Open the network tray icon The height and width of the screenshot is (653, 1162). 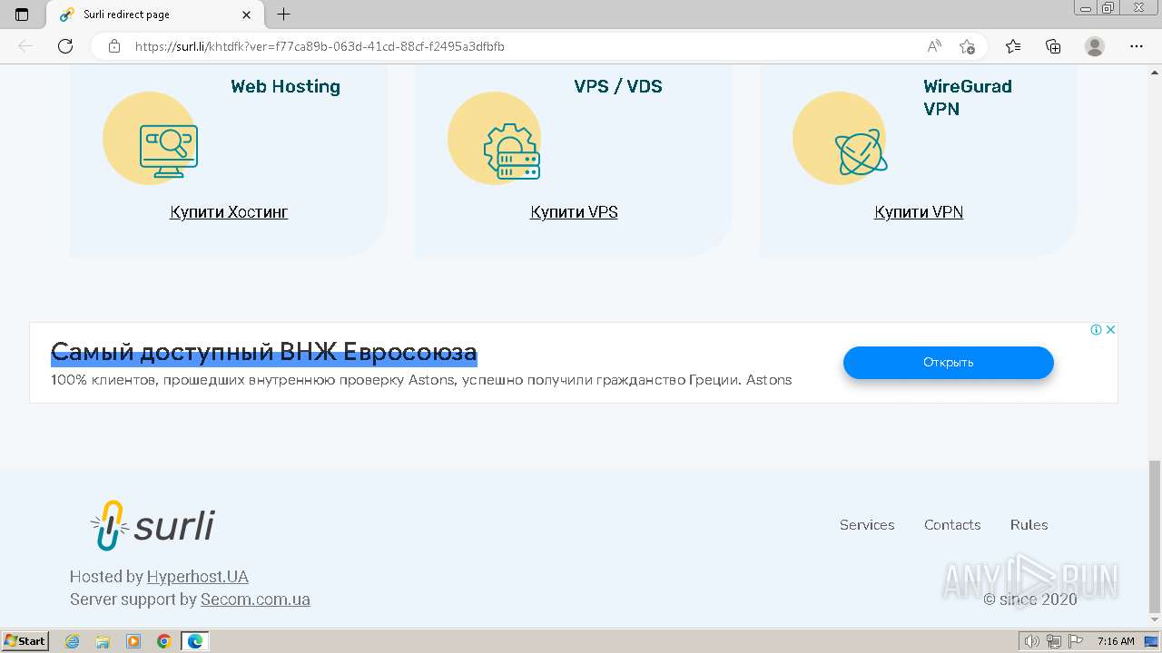[1054, 641]
